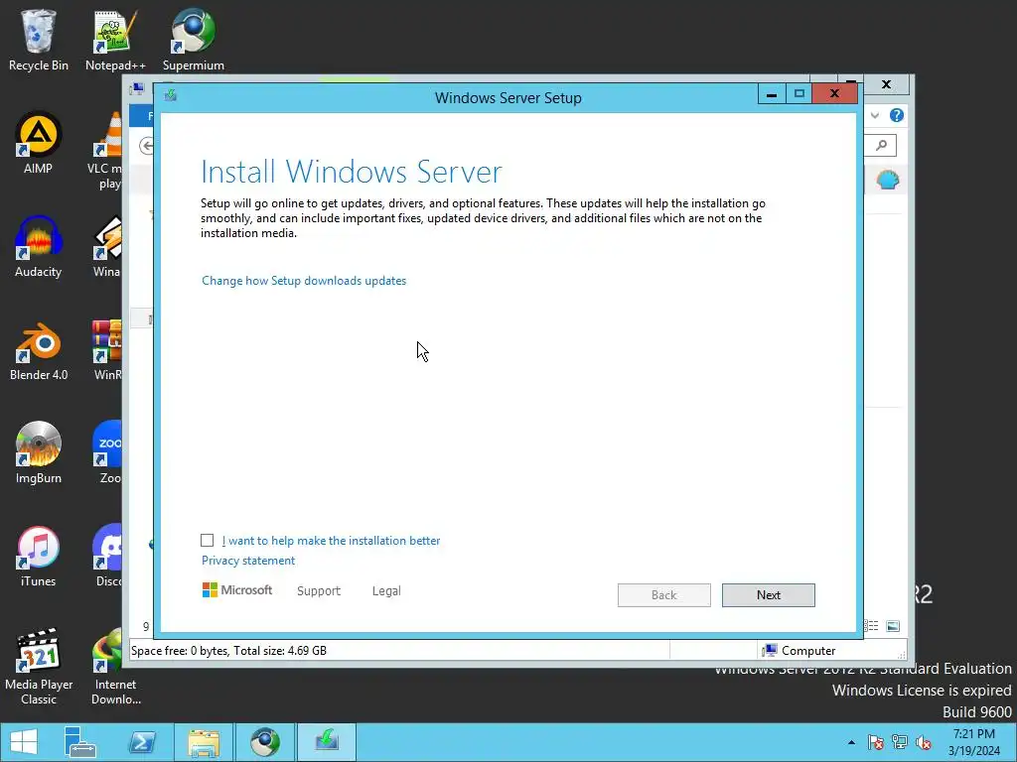The height and width of the screenshot is (762, 1017).
Task: Maximize the Windows Server Setup window
Action: coord(799,94)
